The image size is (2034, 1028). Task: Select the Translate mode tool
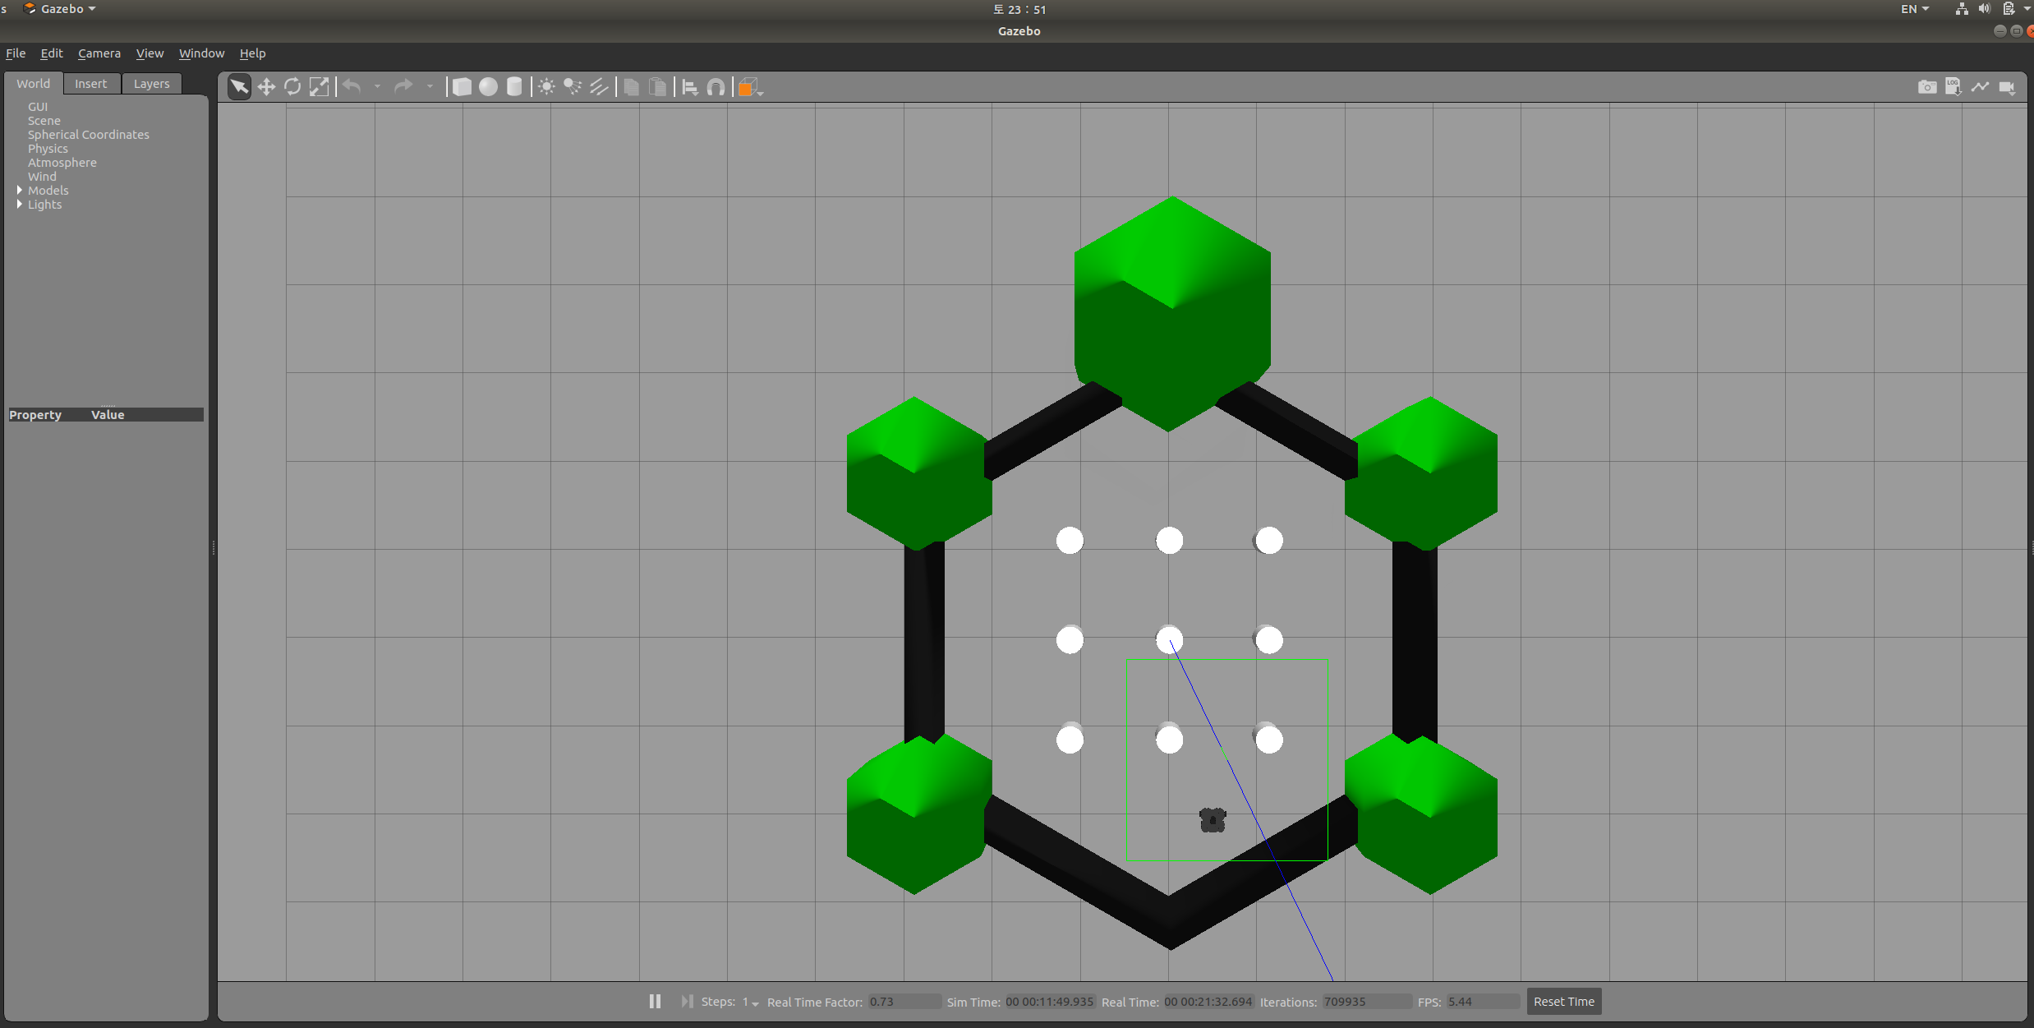click(266, 87)
